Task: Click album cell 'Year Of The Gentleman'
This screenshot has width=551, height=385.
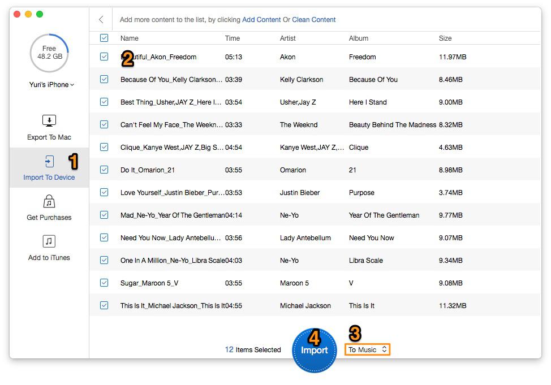Action: (x=384, y=215)
